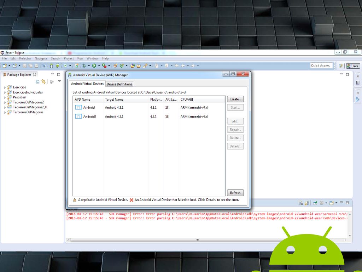Click the Android device icon for Android2 row
Screen dimensions: 362x272
coord(78,117)
